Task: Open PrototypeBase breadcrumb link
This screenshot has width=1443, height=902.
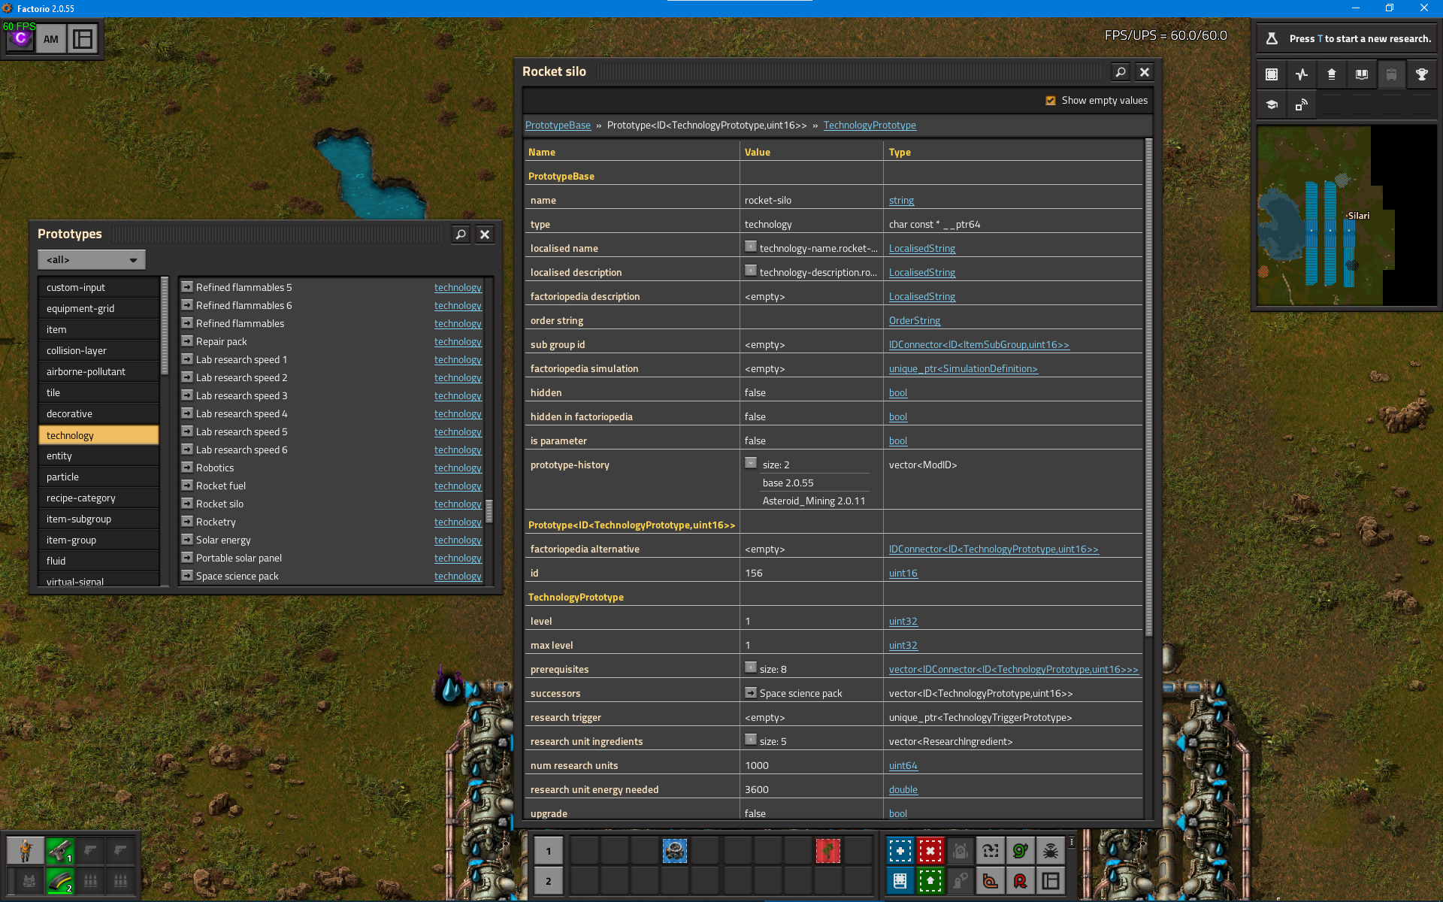Action: pyautogui.click(x=558, y=125)
